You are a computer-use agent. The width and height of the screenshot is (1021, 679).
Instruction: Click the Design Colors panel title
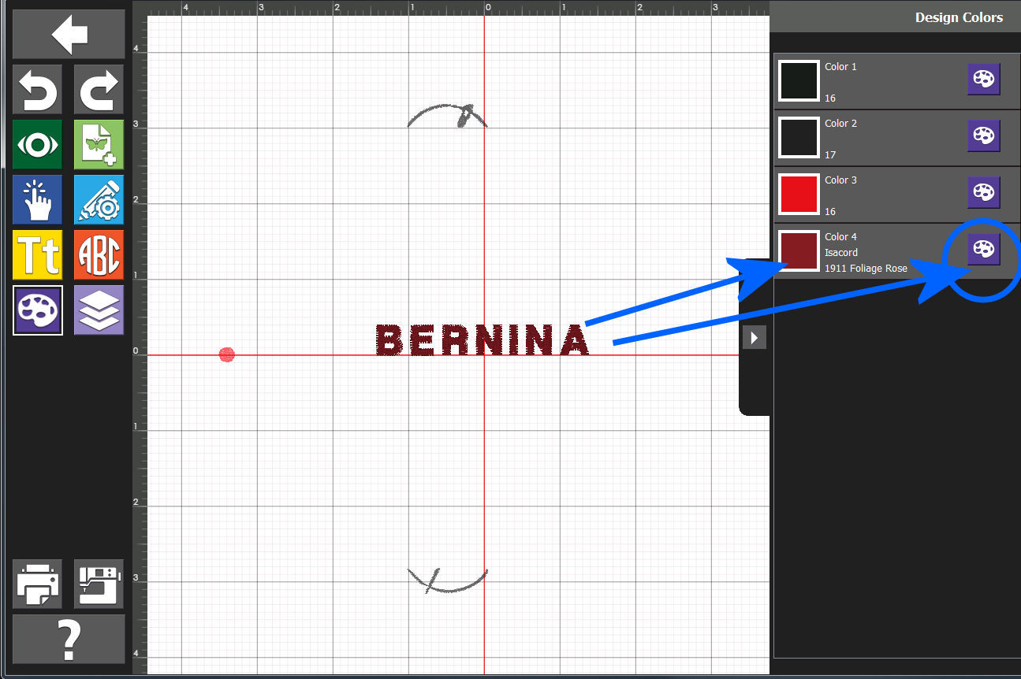coord(959,17)
